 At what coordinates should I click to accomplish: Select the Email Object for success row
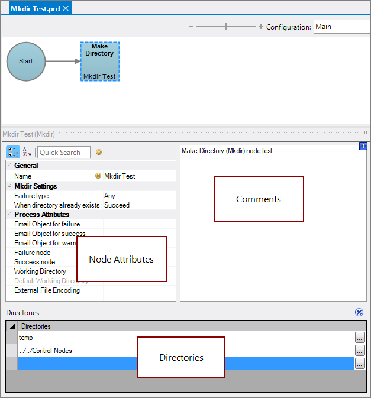[91, 234]
